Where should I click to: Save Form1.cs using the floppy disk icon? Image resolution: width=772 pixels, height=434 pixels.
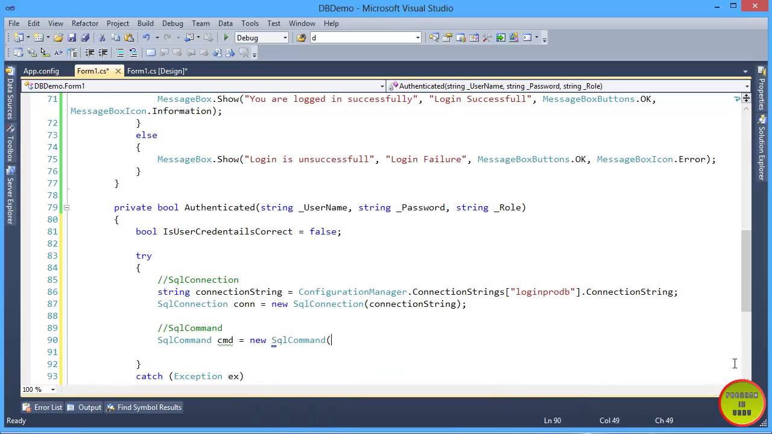pyautogui.click(x=72, y=37)
